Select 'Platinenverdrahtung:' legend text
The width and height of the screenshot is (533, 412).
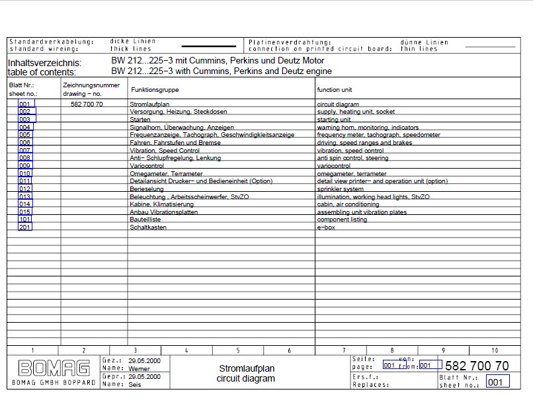coord(290,42)
